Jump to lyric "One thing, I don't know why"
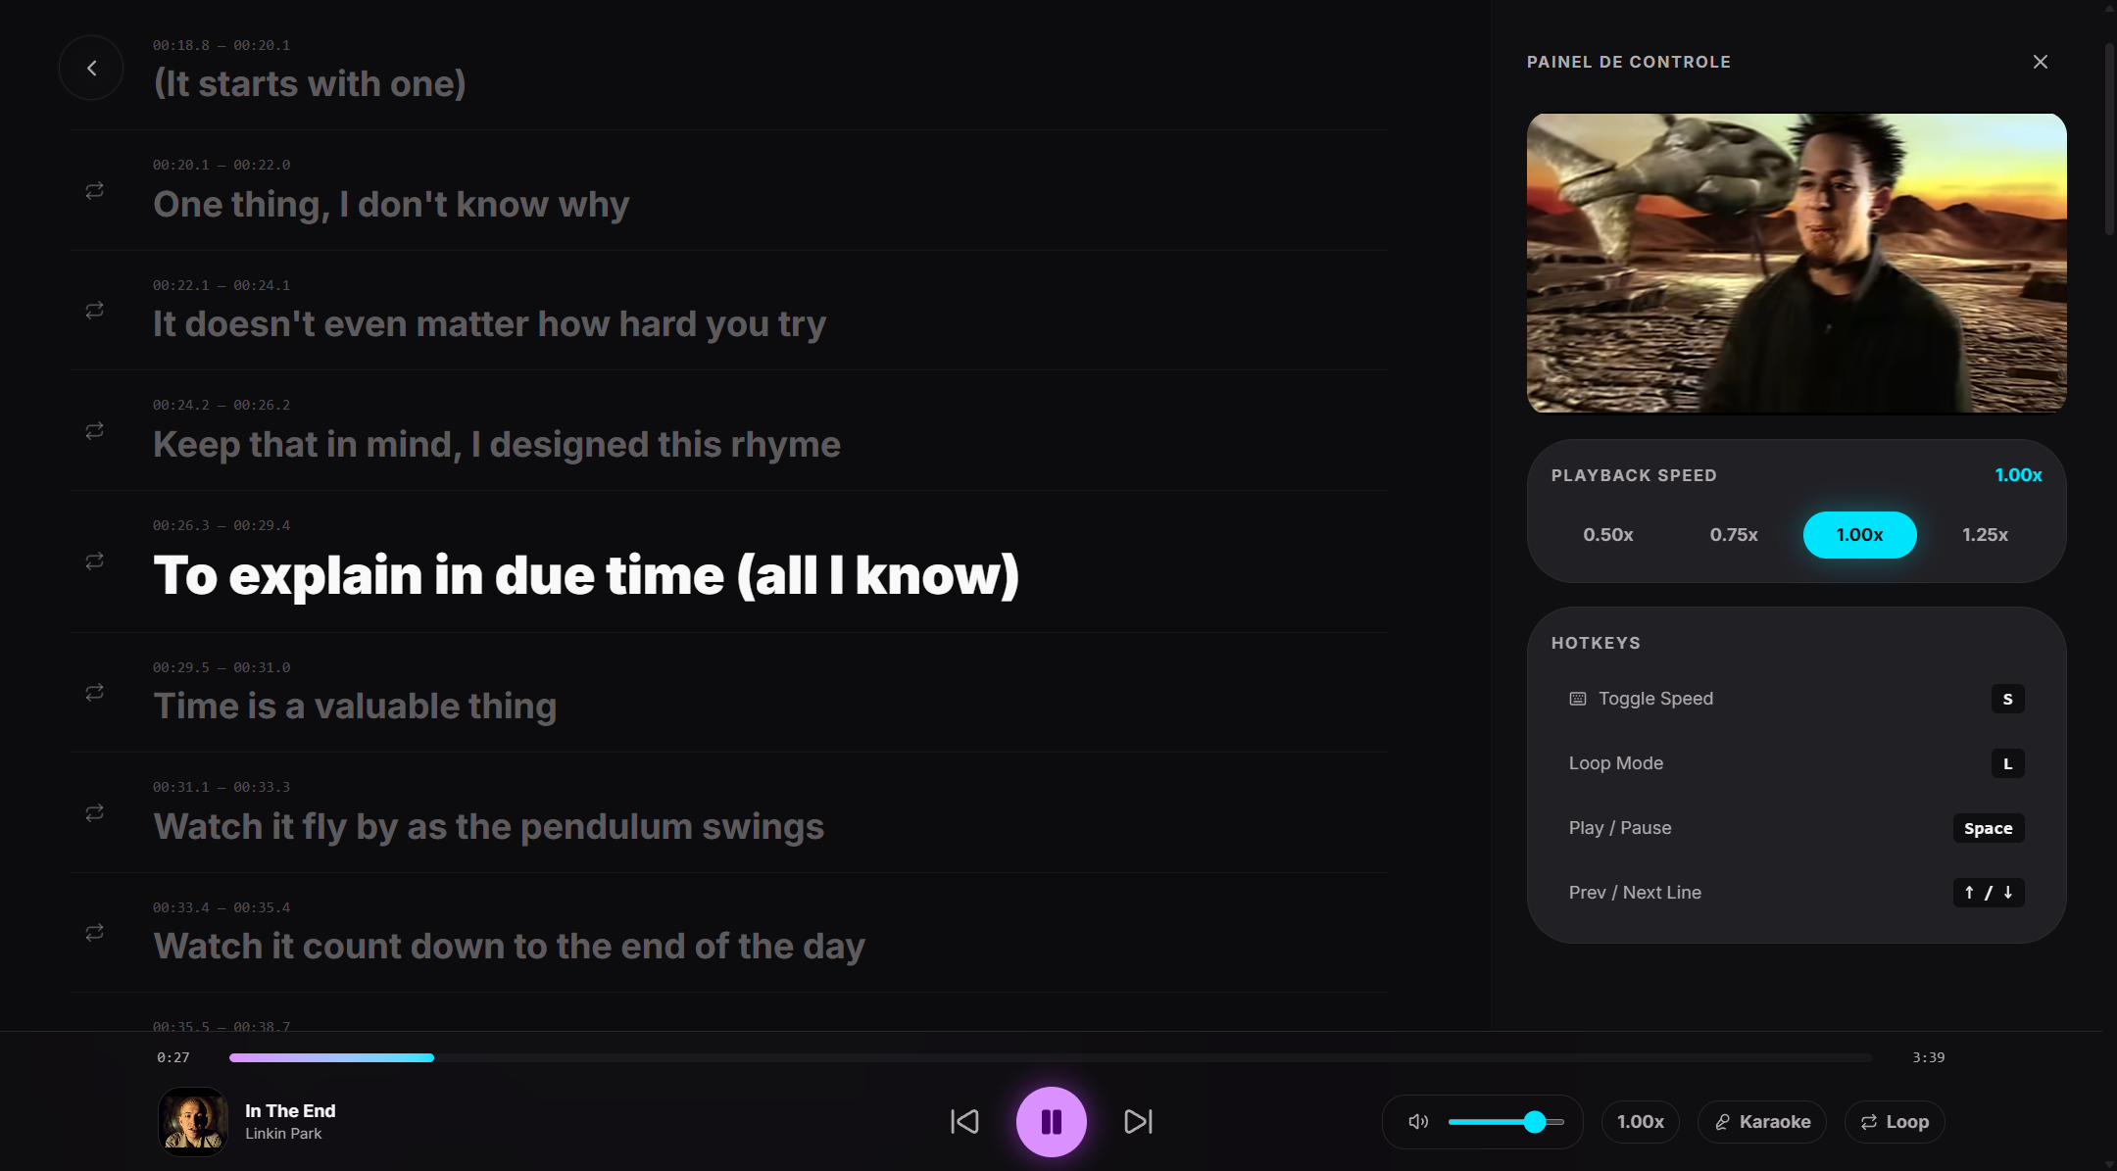 coord(391,205)
